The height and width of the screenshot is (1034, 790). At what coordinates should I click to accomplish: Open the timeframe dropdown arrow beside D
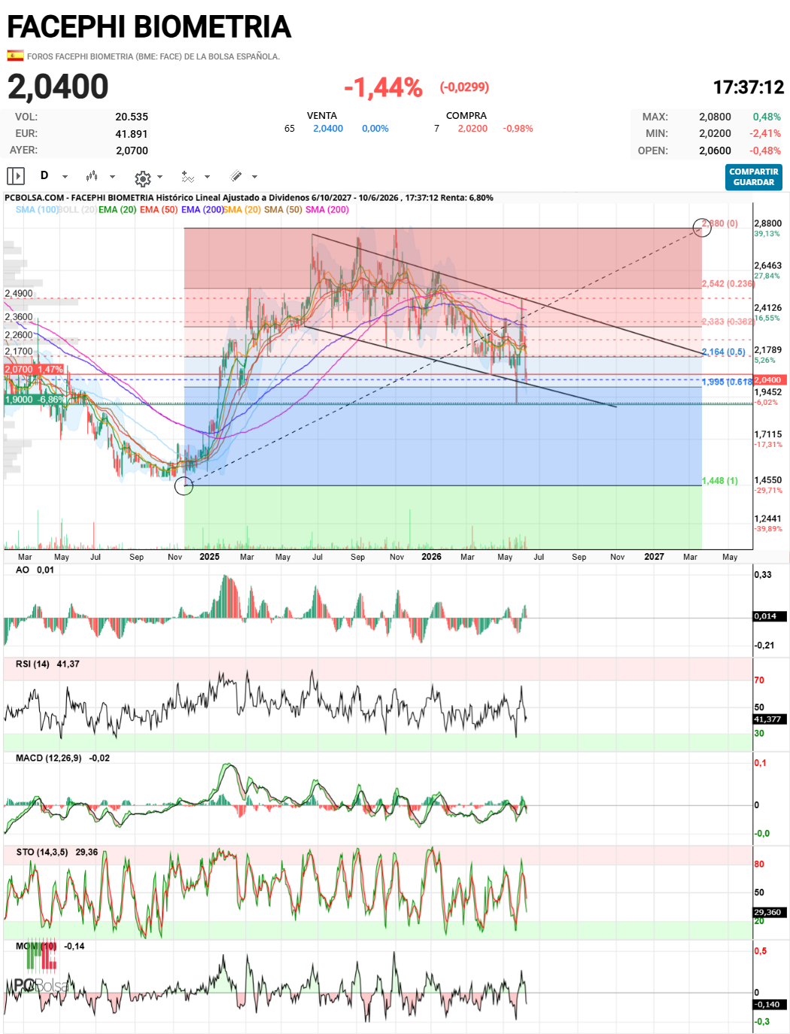pyautogui.click(x=65, y=177)
